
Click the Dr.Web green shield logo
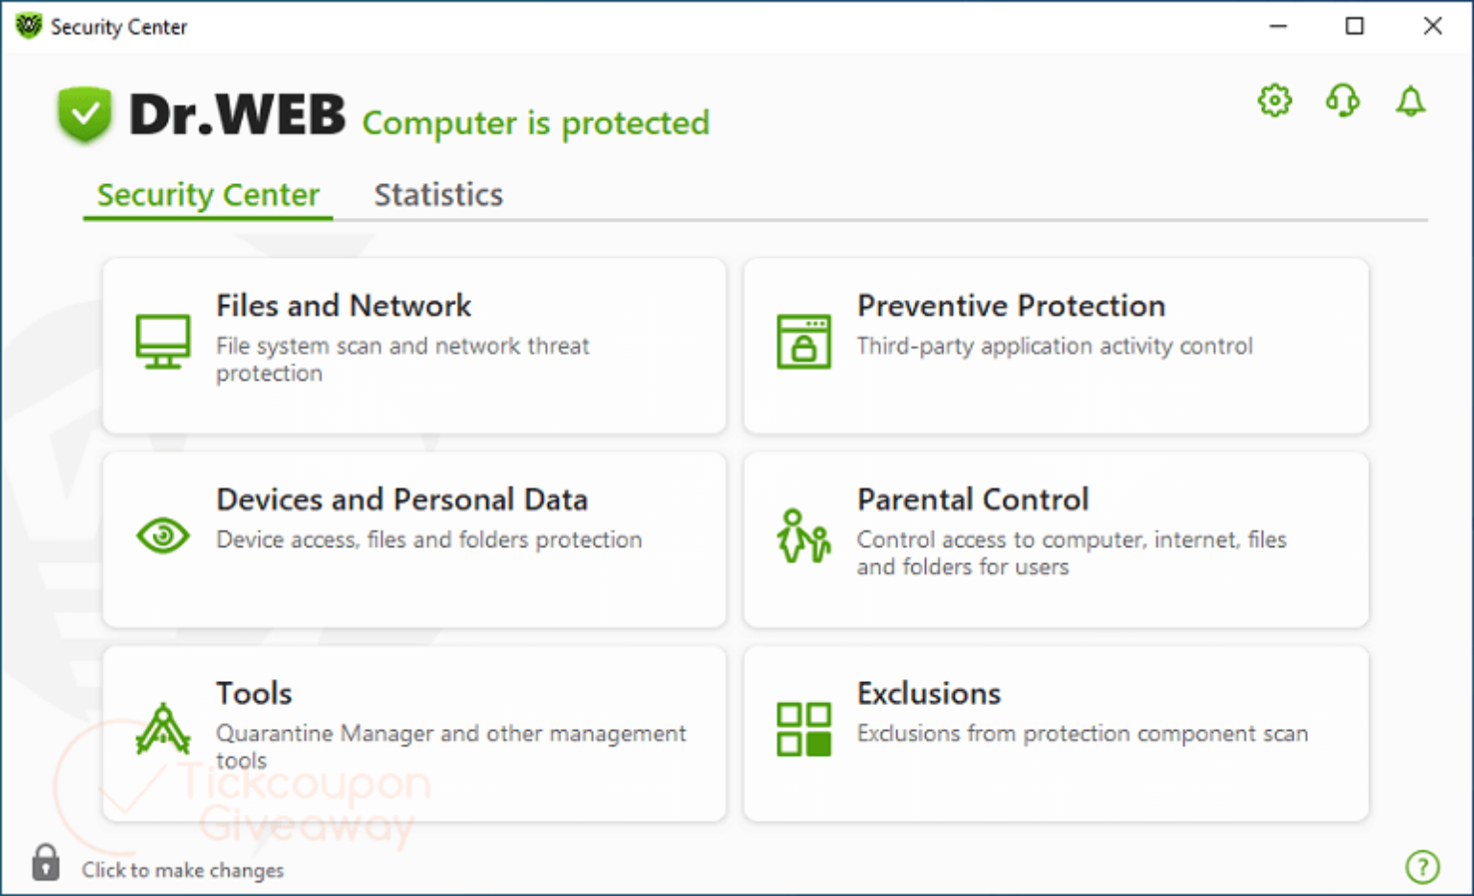pos(84,114)
